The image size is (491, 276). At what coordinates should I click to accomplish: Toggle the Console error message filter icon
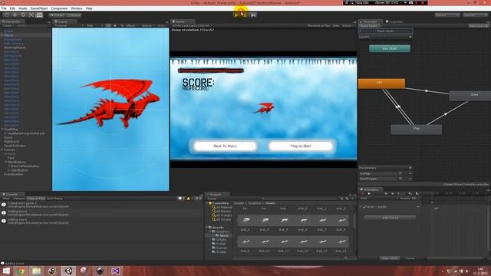(198, 199)
